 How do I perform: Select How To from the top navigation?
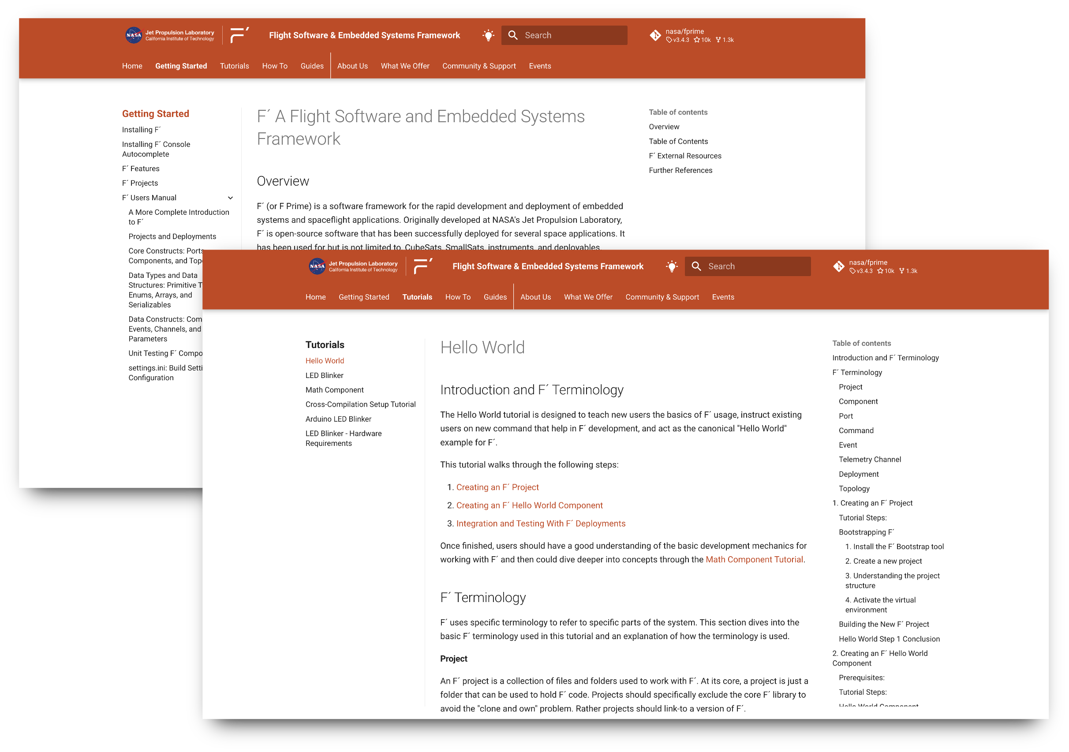274,66
